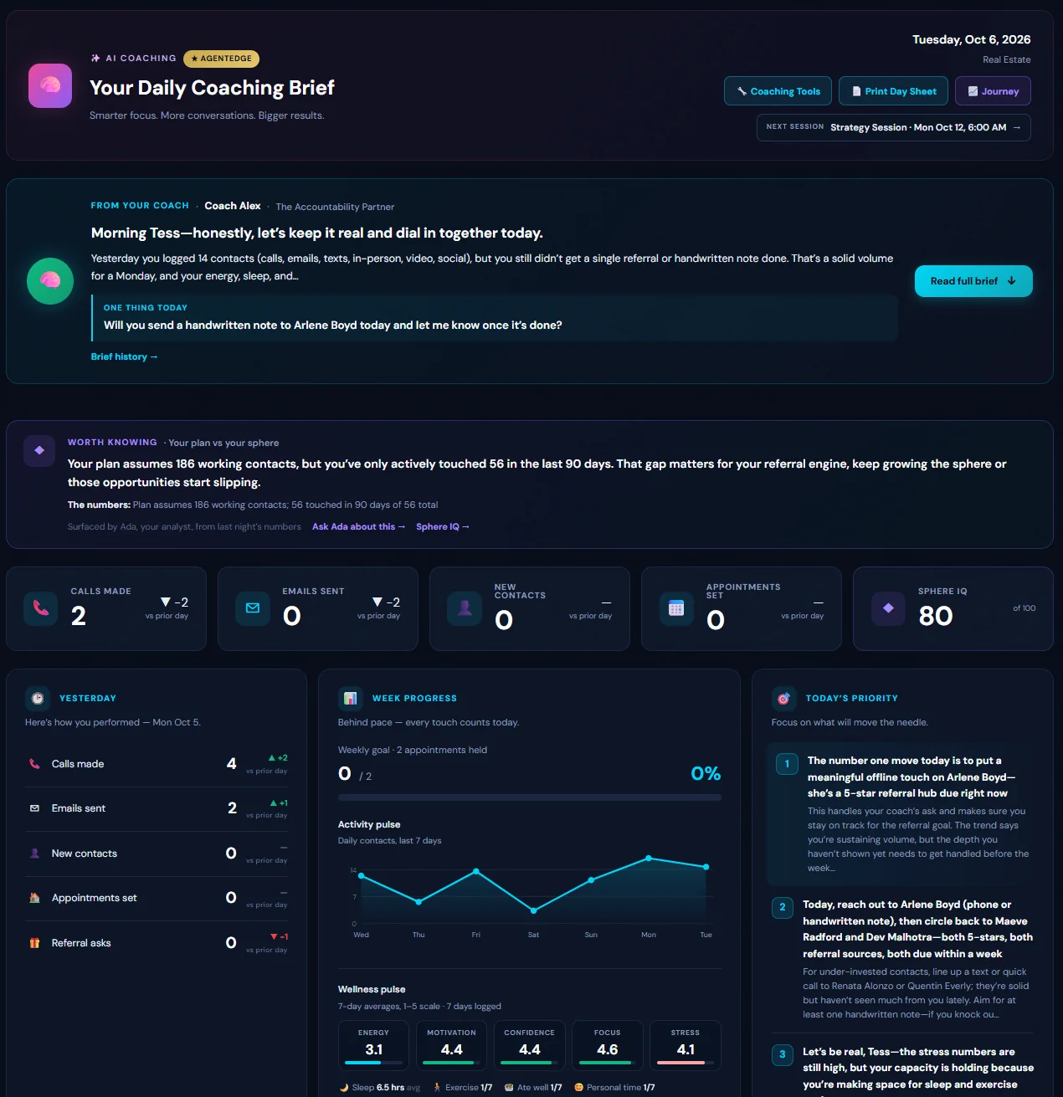Click the Activity pulse heading
The image size is (1063, 1097).
tap(369, 824)
